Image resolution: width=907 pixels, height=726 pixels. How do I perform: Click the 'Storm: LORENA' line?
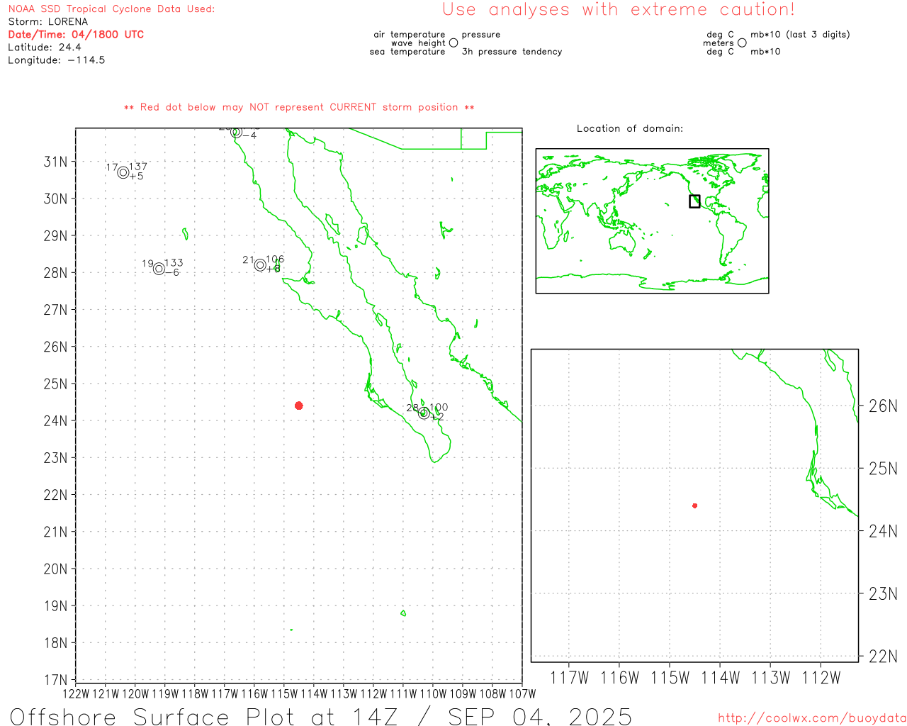point(48,22)
